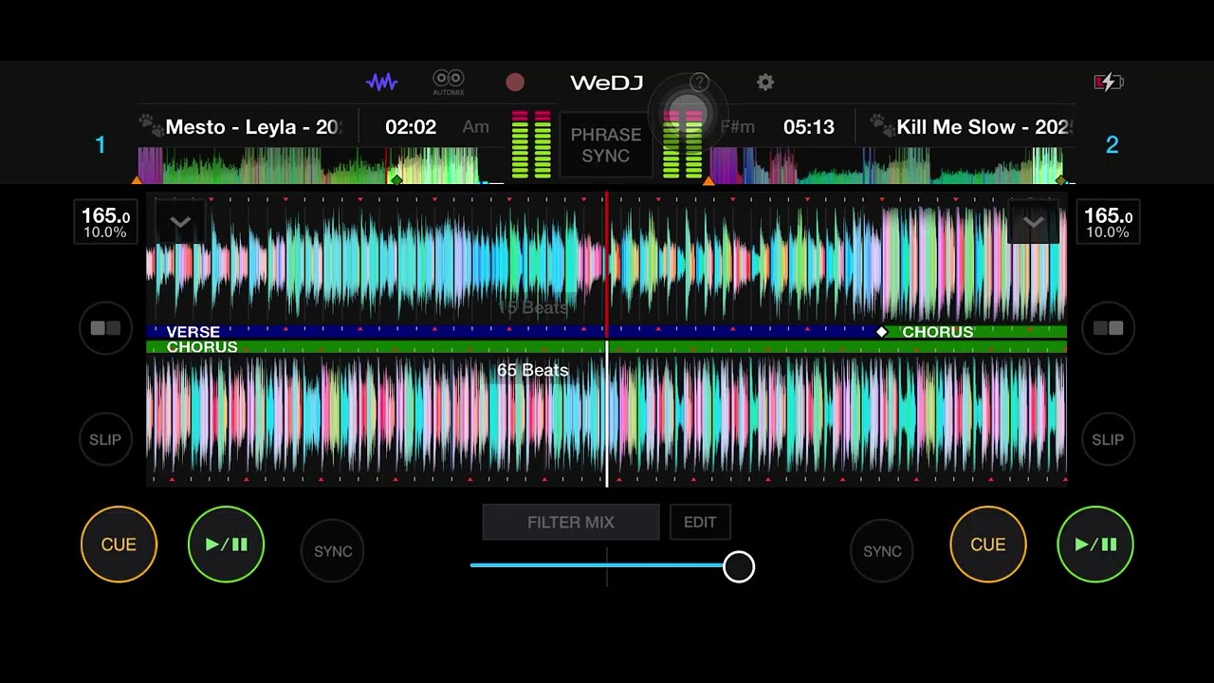Click the deck 1 level meter

(531, 144)
